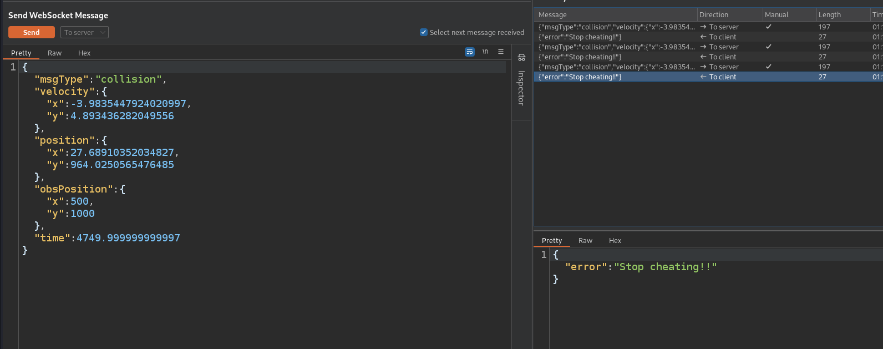Click the orange Send button
The height and width of the screenshot is (349, 883).
point(31,33)
